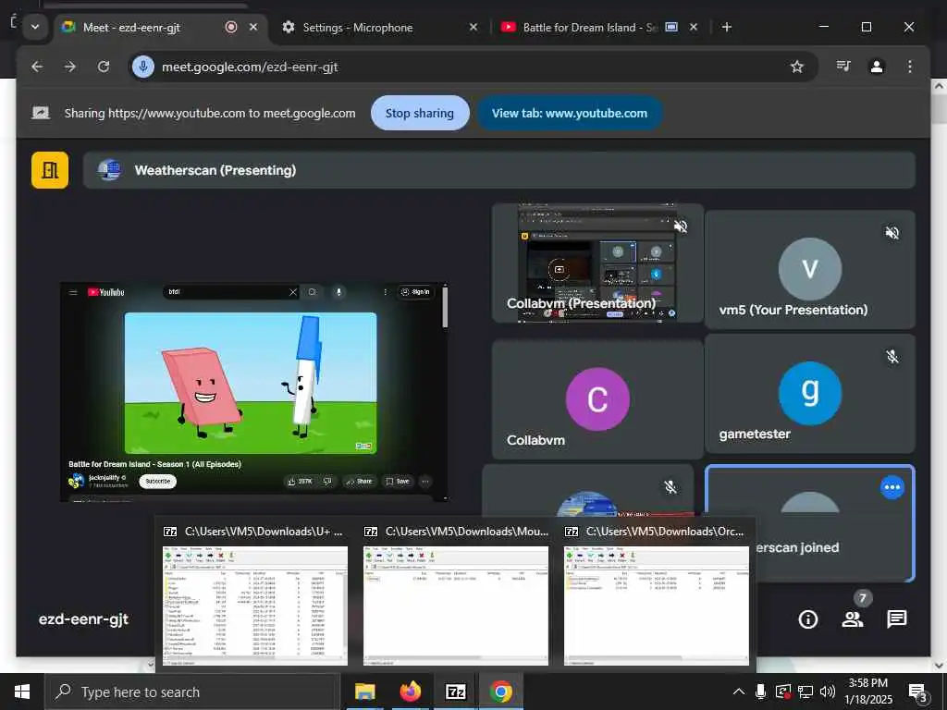Open a new Chrome tab

click(x=727, y=27)
